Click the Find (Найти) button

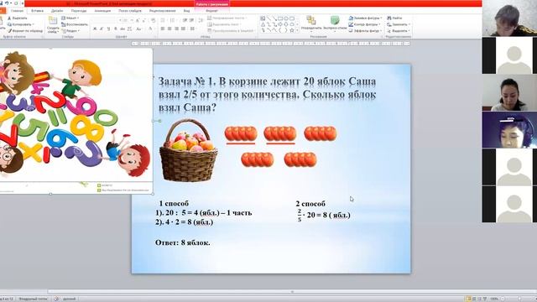pyautogui.click(x=394, y=18)
